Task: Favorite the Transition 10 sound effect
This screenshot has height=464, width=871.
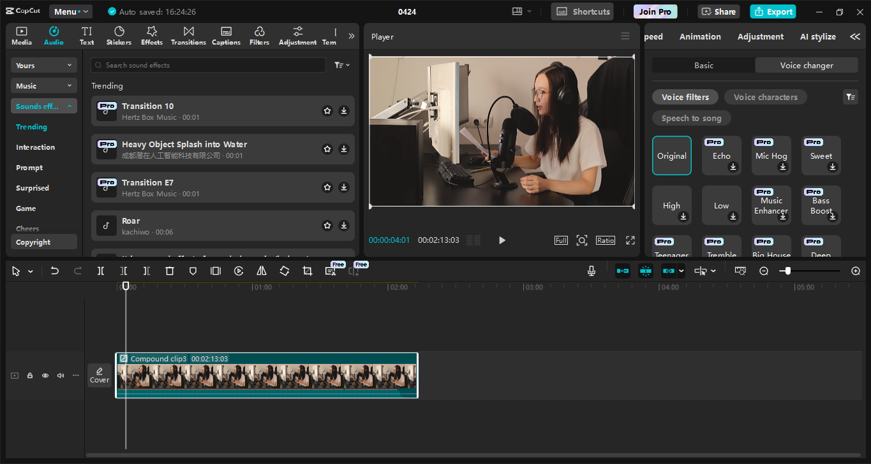Action: pyautogui.click(x=327, y=111)
